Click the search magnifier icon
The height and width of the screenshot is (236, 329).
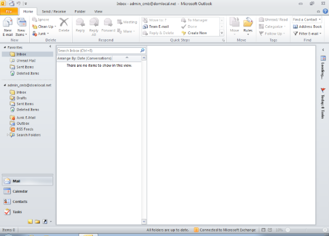coord(142,51)
